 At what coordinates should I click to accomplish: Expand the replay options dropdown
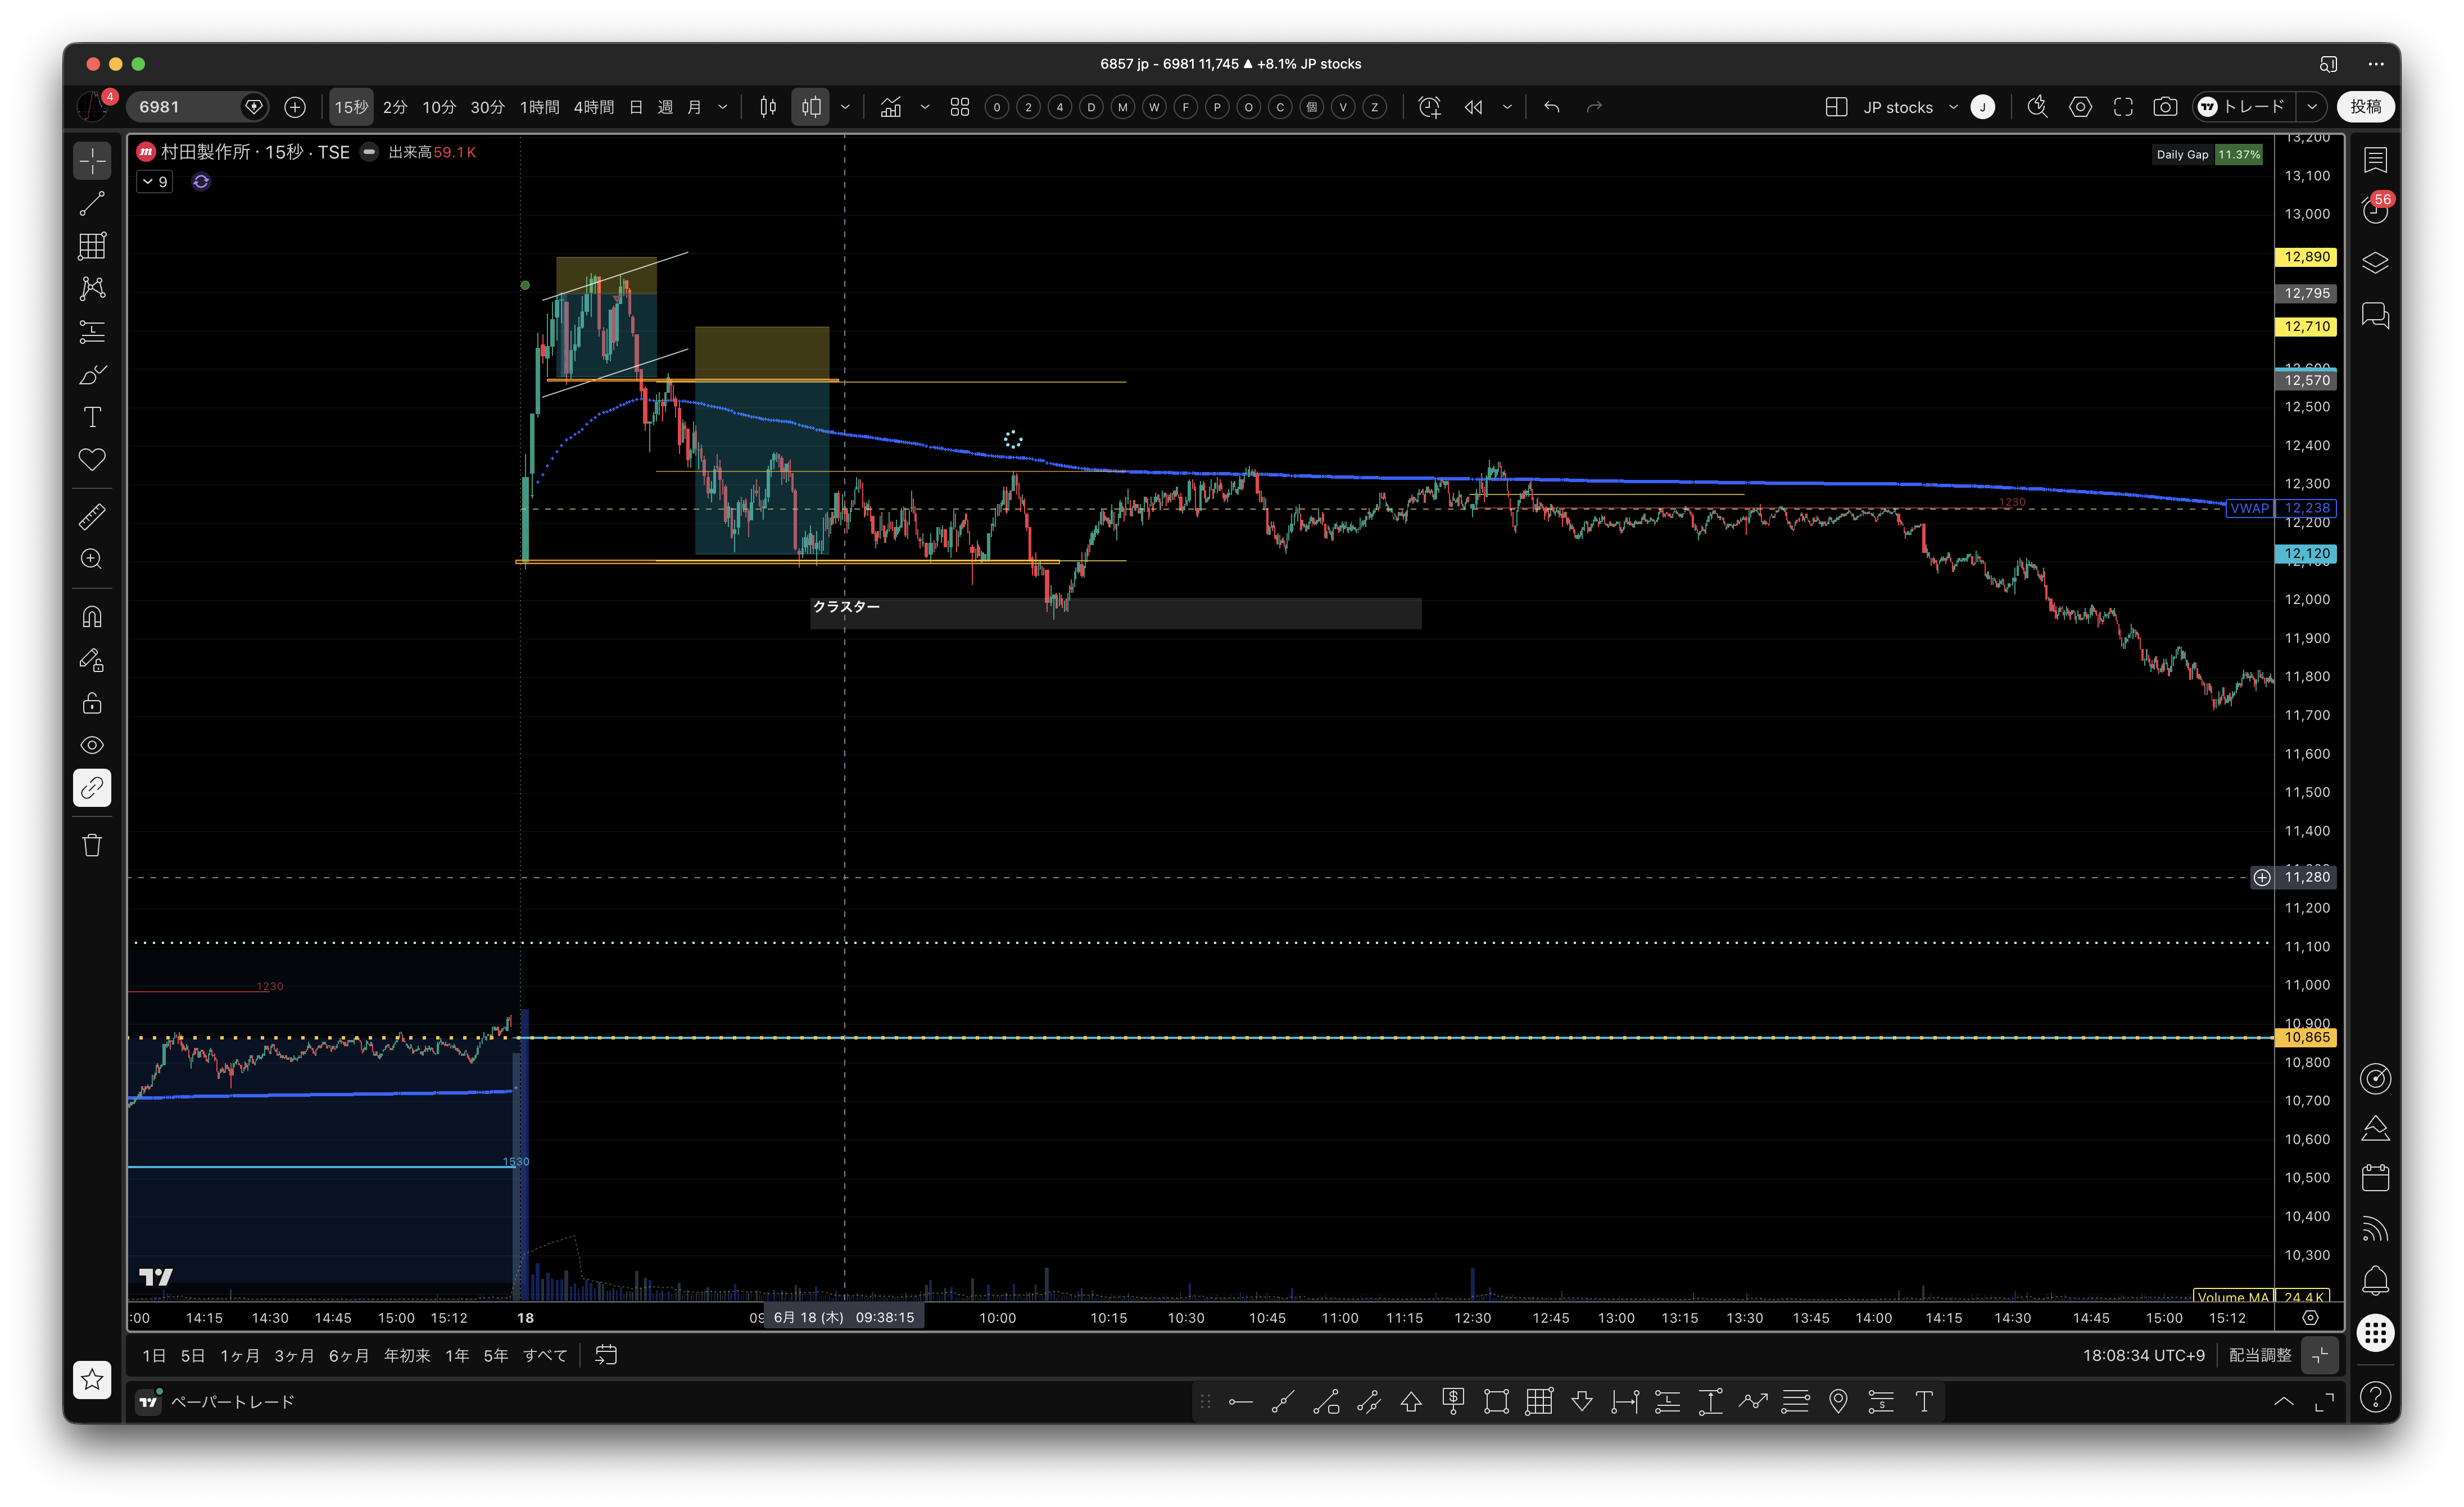coord(1507,107)
